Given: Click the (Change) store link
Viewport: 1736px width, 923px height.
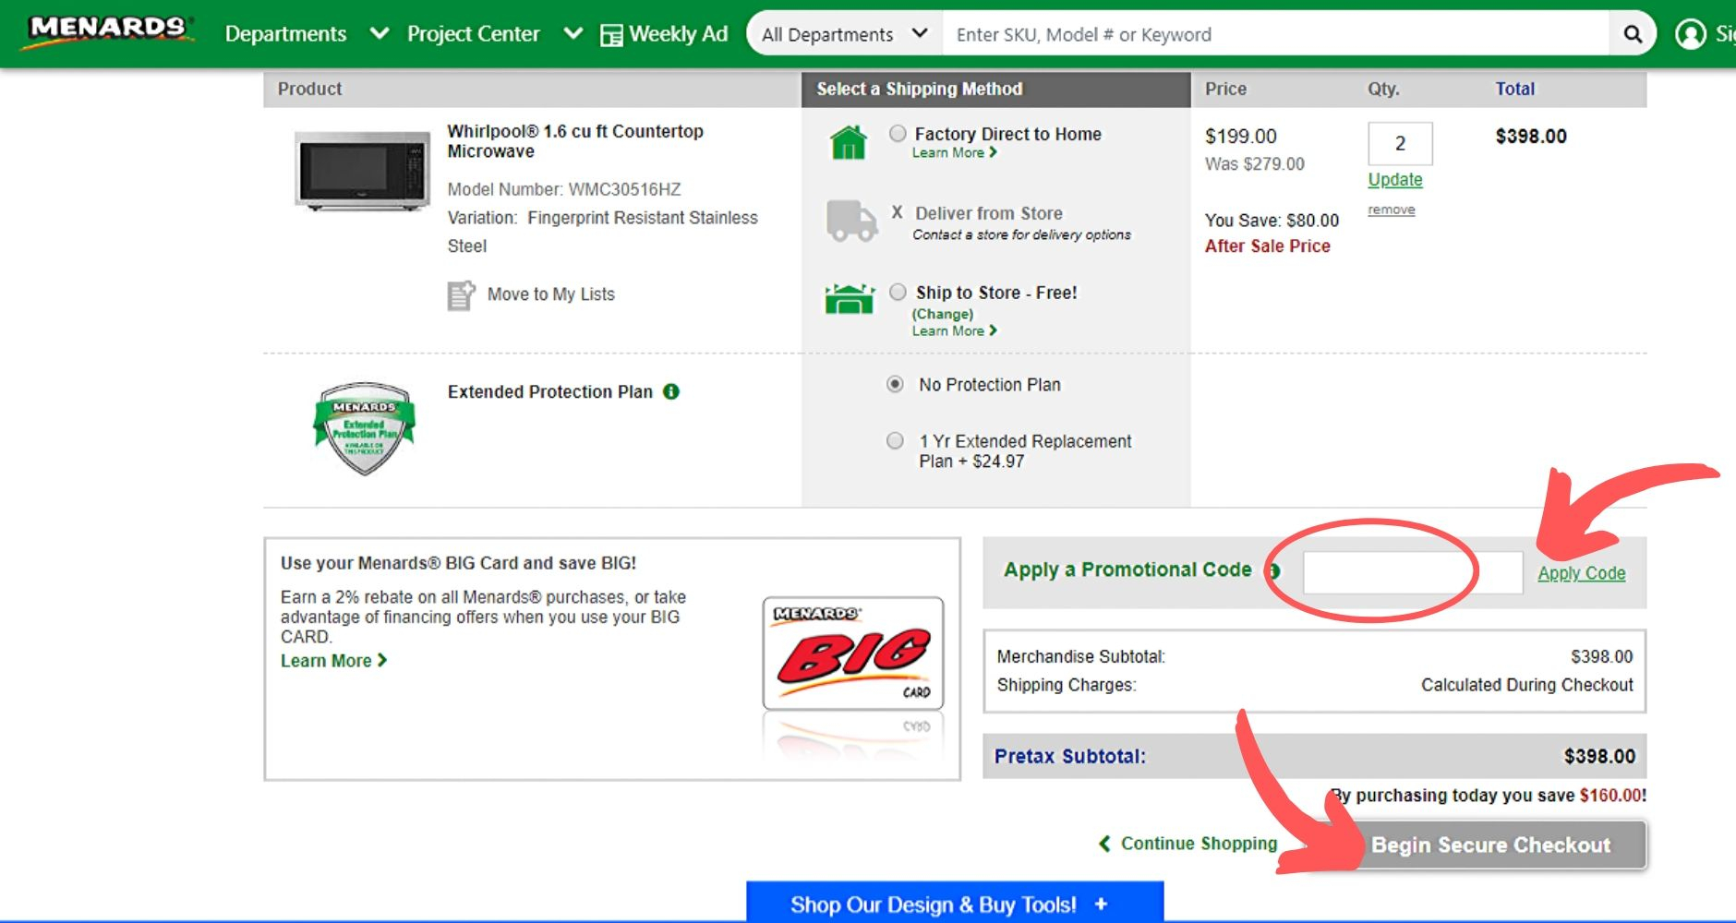Looking at the screenshot, I should [943, 314].
